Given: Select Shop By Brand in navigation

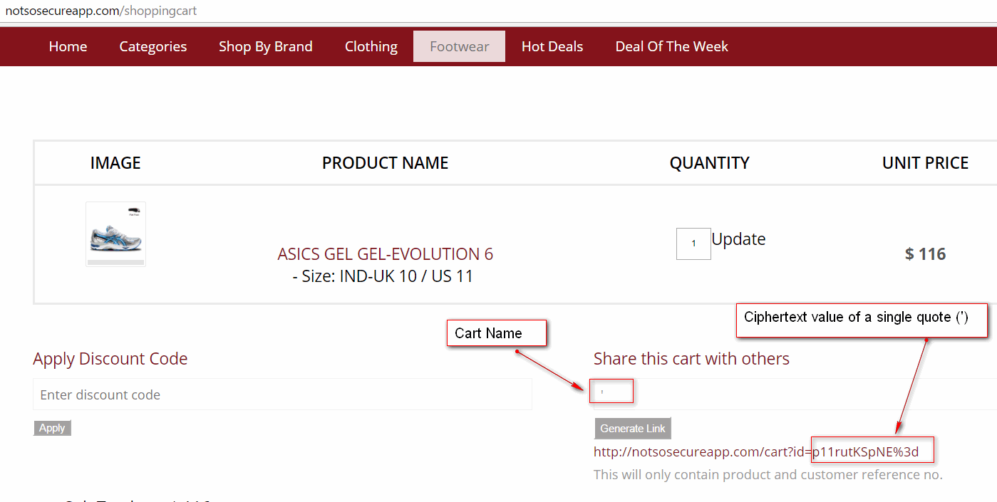Looking at the screenshot, I should 265,46.
